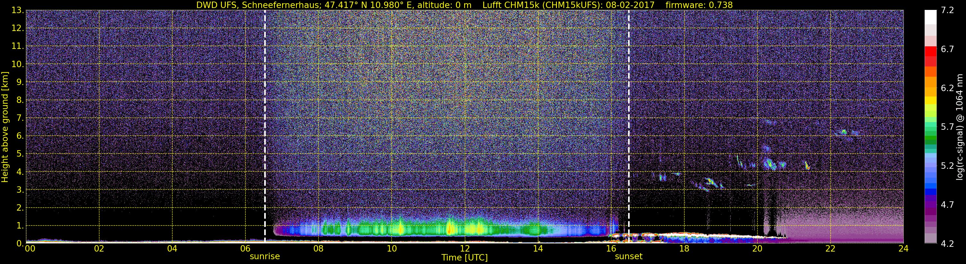This screenshot has width=966, height=264.
Task: Click 'Lufft CHM15k (CHM15kUFS): 08-02-2017' in the title
Action: [x=568, y=5]
